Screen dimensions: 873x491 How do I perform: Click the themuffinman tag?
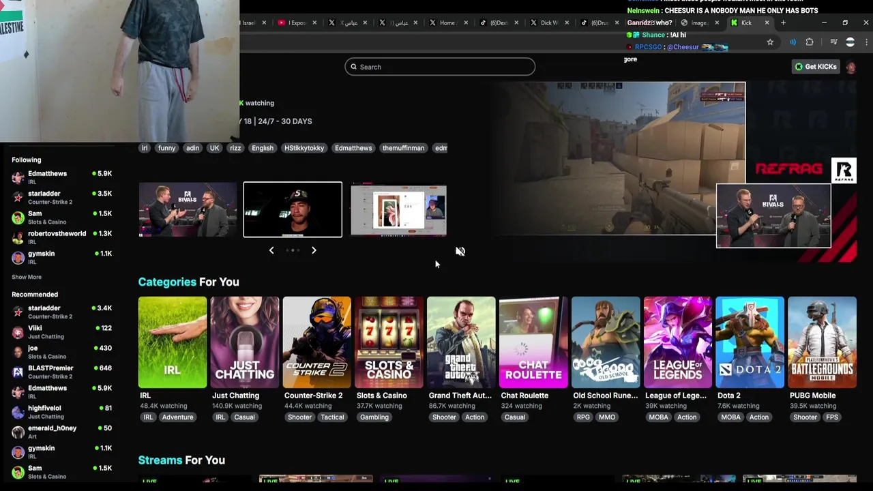pyautogui.click(x=403, y=148)
